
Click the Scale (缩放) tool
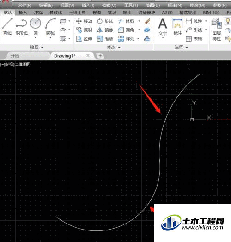pos(105,39)
